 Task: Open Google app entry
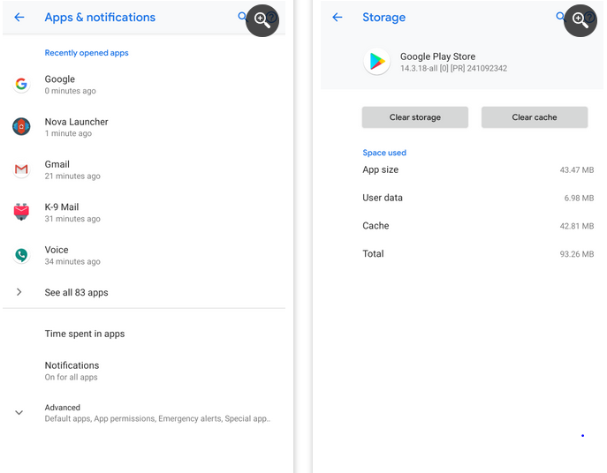pyautogui.click(x=144, y=85)
